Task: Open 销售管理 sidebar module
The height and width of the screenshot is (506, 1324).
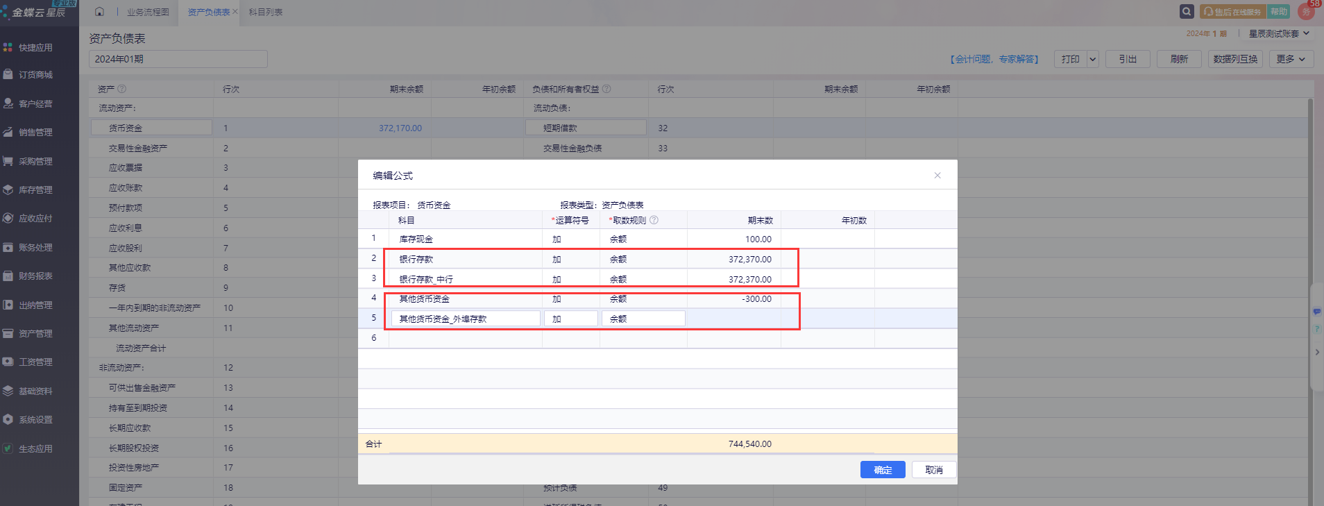Action: [35, 132]
